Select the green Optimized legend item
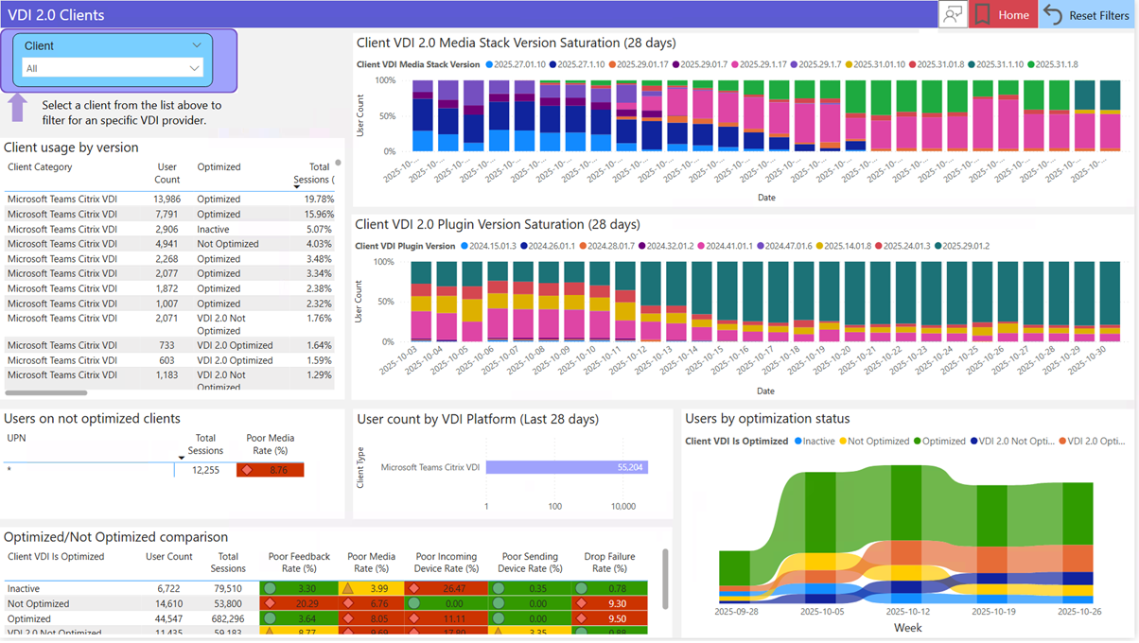The image size is (1139, 643). pyautogui.click(x=939, y=442)
